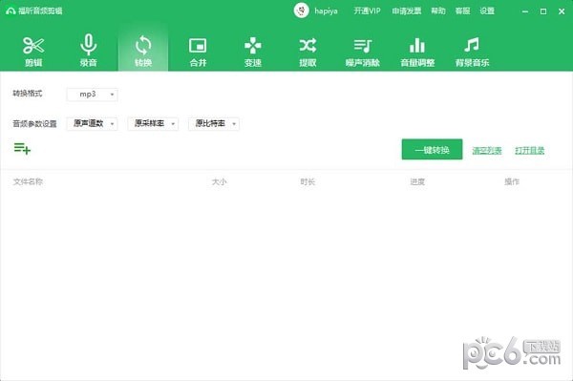573x381 pixels.
Task: Open the 帮助 help menu
Action: [x=438, y=11]
